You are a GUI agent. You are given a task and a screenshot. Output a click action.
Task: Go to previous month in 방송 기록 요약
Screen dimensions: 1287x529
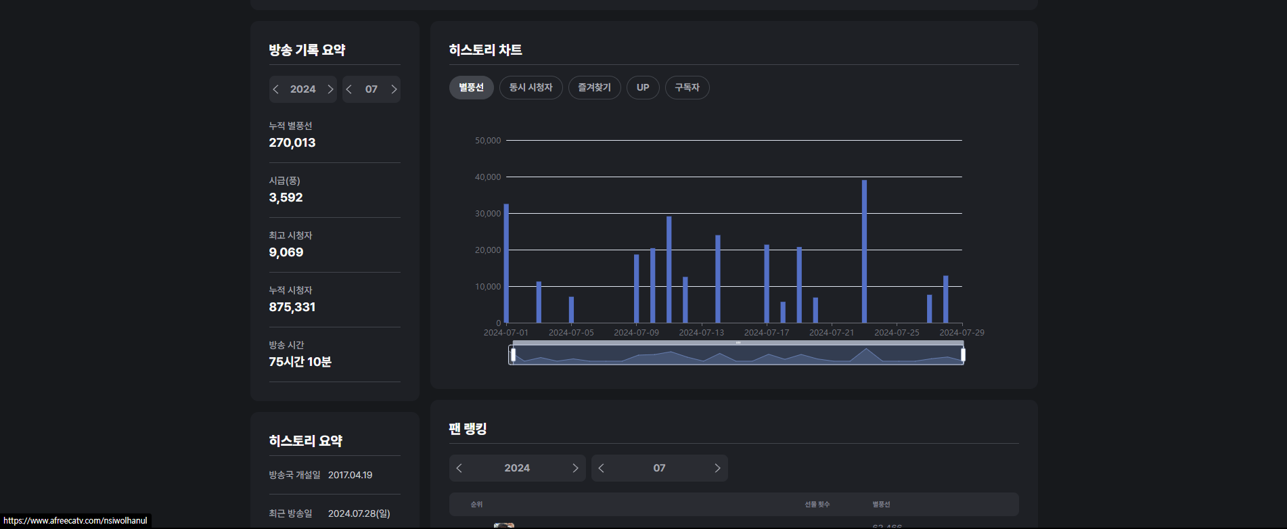click(x=349, y=89)
